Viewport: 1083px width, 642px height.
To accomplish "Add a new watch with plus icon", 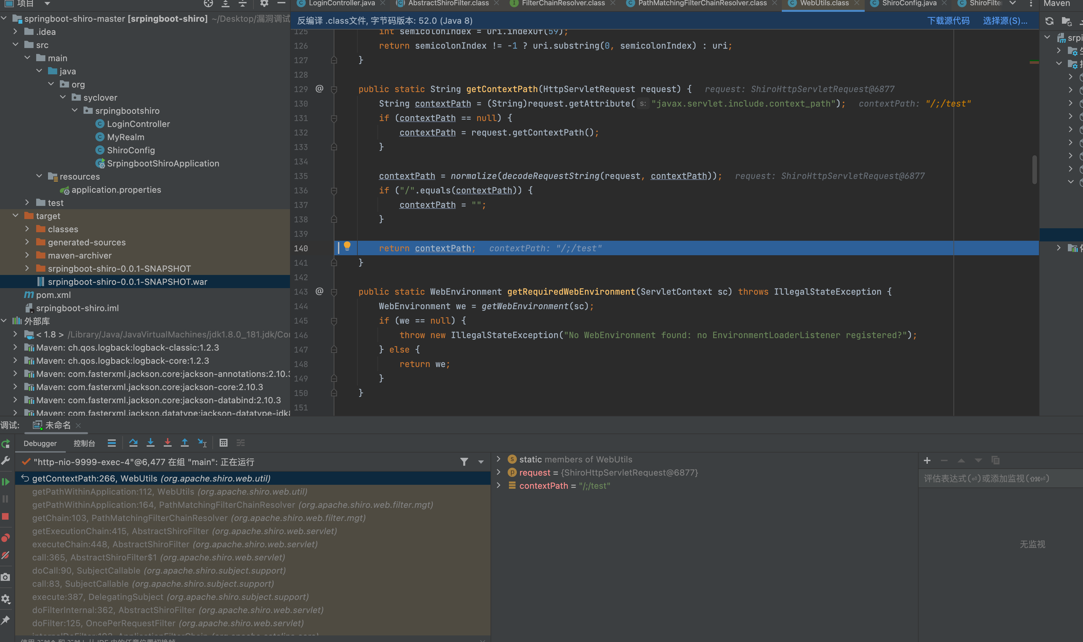I will click(927, 460).
